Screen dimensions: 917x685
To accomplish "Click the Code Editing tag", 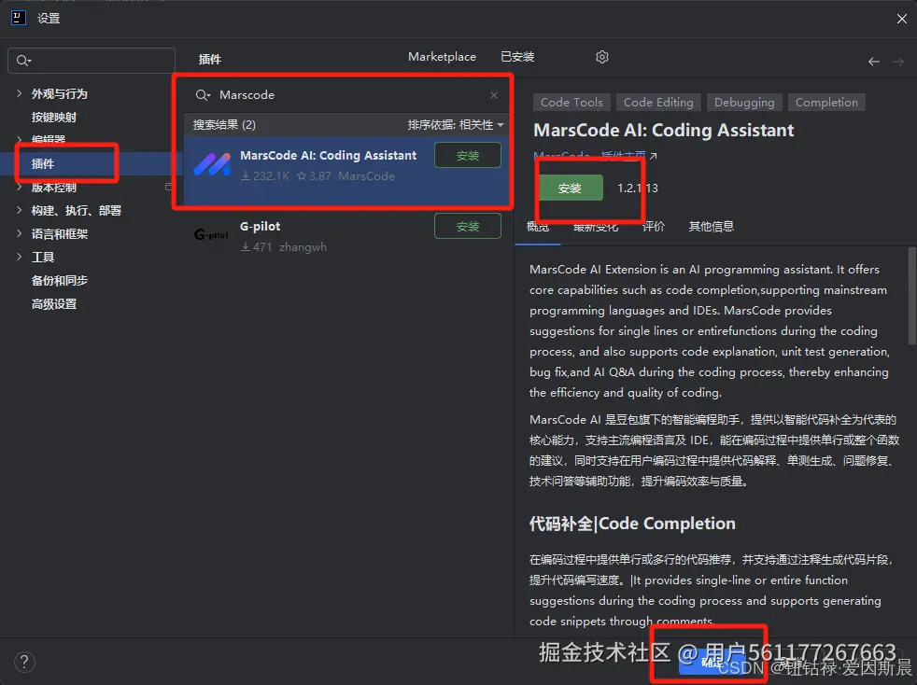I will click(658, 103).
